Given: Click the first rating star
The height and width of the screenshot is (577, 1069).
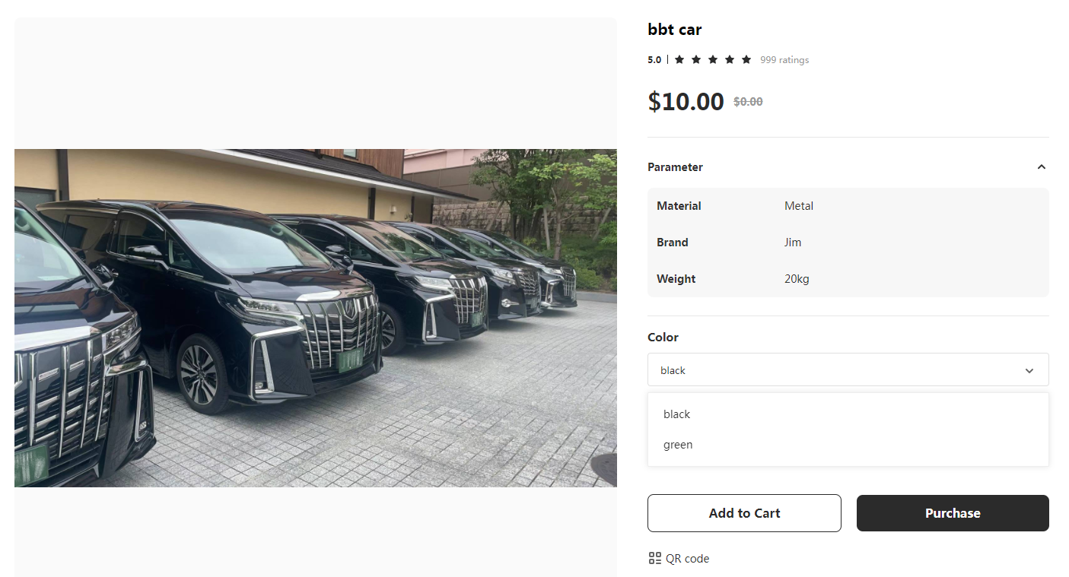Looking at the screenshot, I should pos(679,59).
